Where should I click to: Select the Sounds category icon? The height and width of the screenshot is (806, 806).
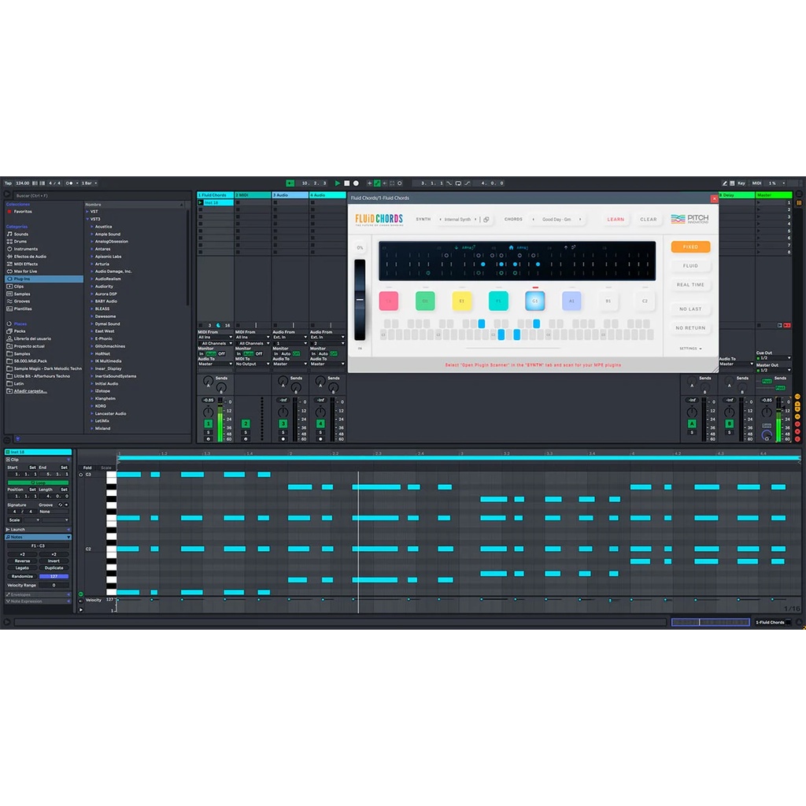point(9,234)
